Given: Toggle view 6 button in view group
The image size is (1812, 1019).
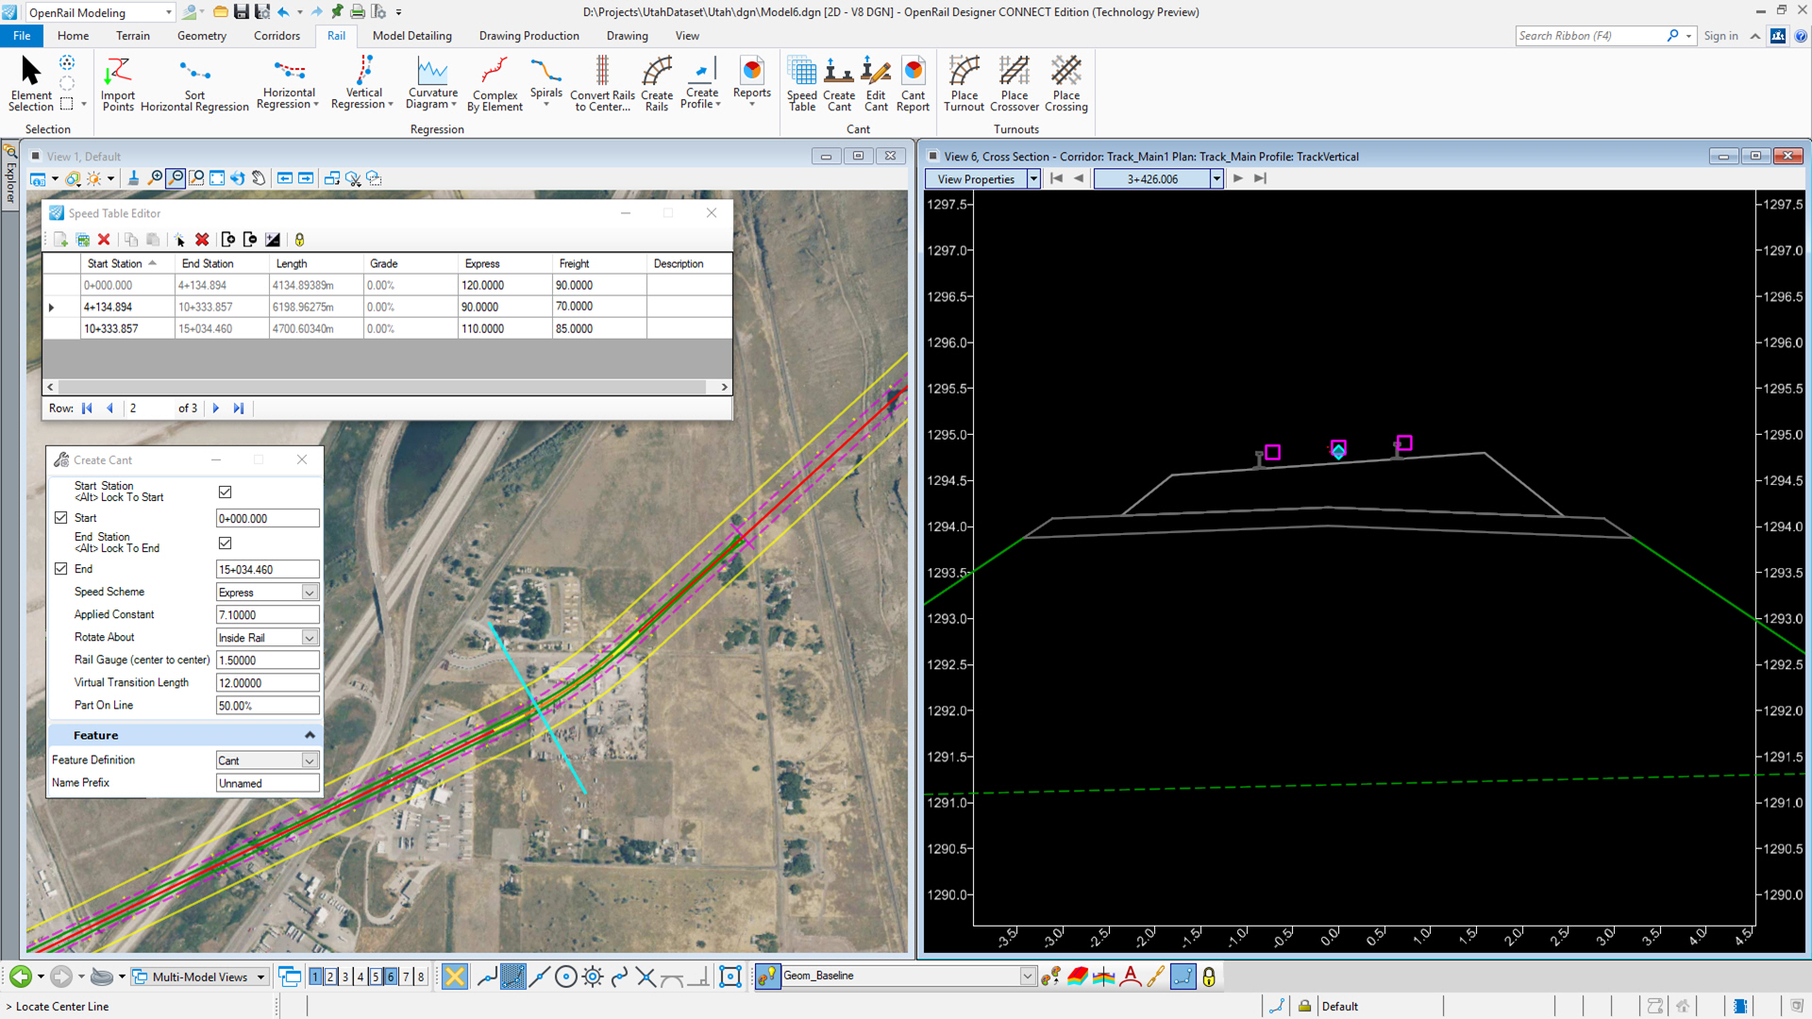Looking at the screenshot, I should click(391, 977).
